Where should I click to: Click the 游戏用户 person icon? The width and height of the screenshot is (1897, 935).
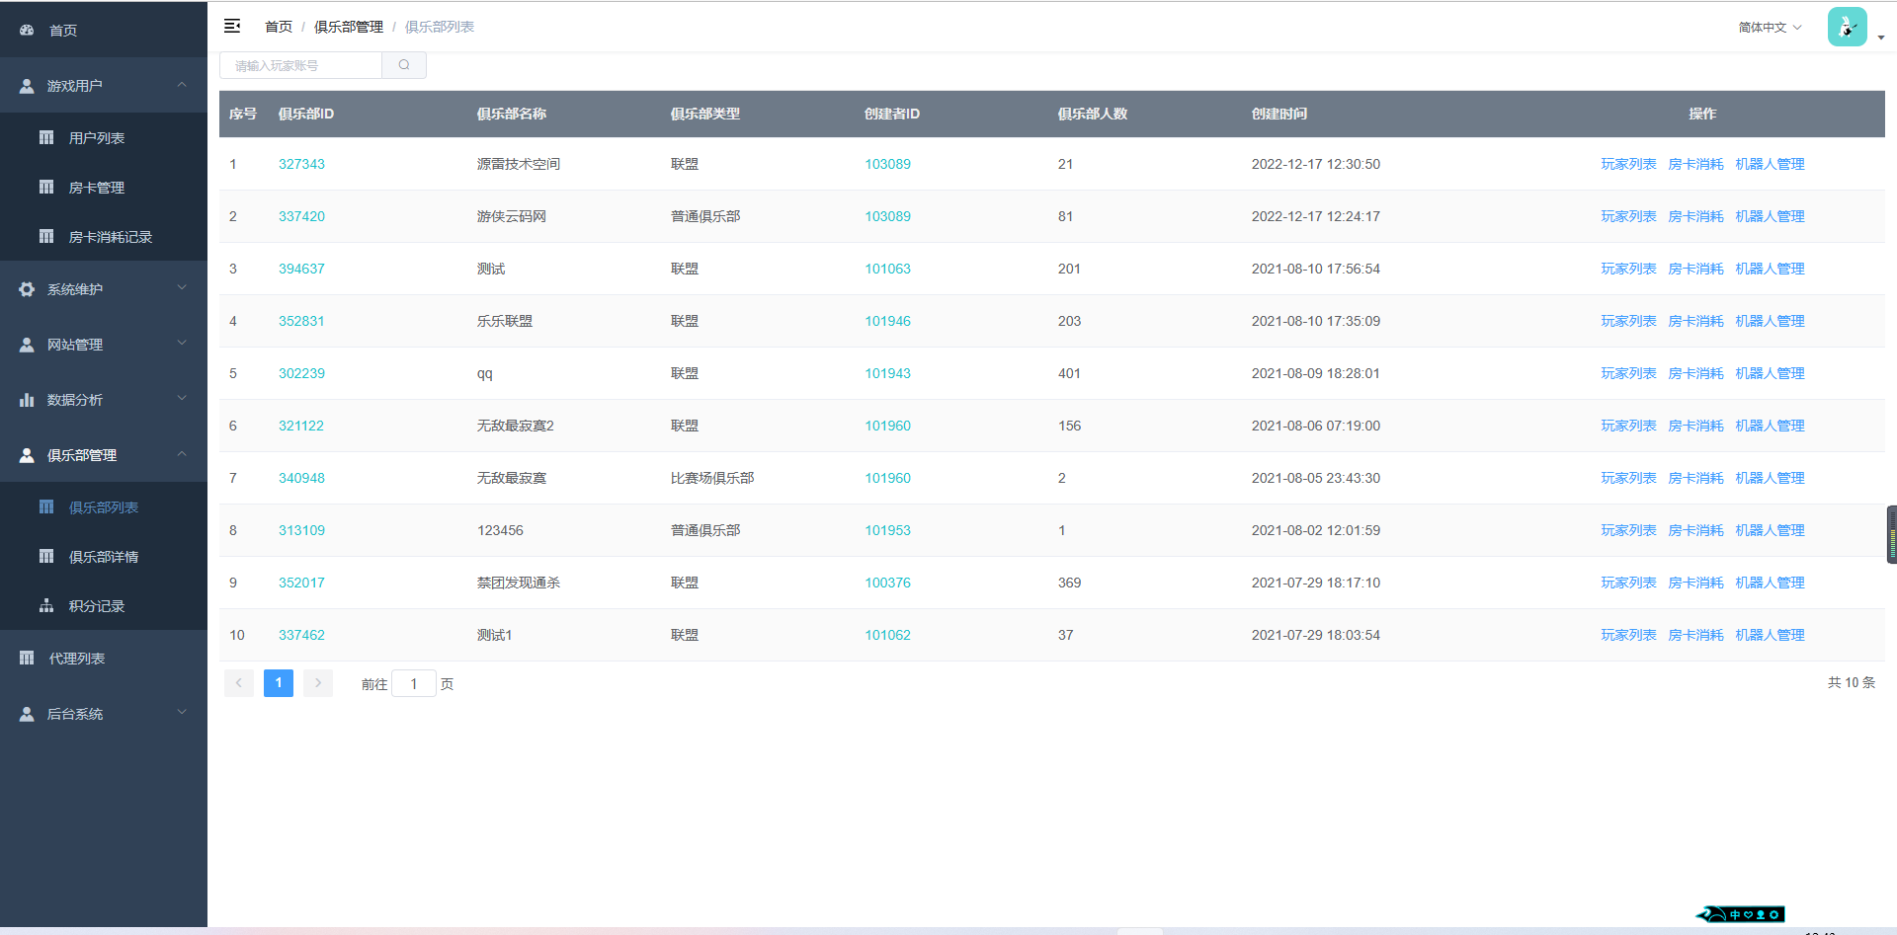coord(27,86)
